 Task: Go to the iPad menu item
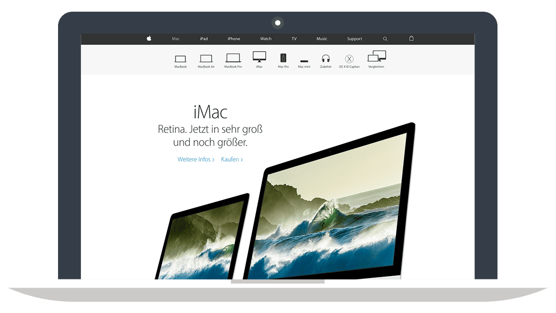point(204,39)
